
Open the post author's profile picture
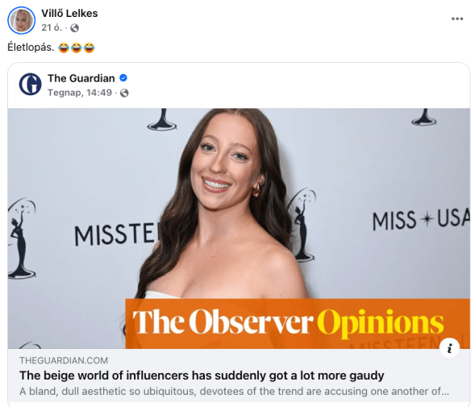(x=21, y=20)
